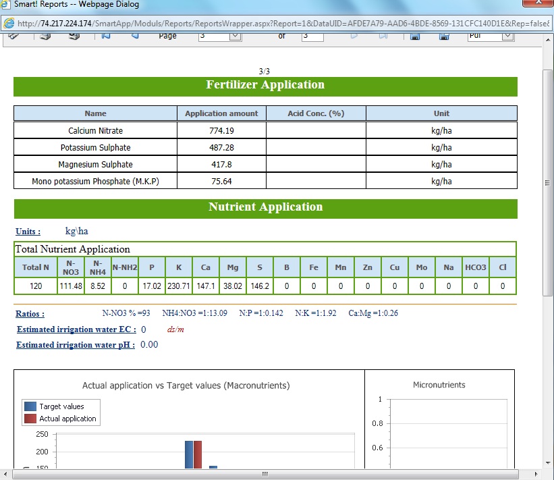
Task: Click the red Actual application legend swatch
Action: (x=30, y=419)
